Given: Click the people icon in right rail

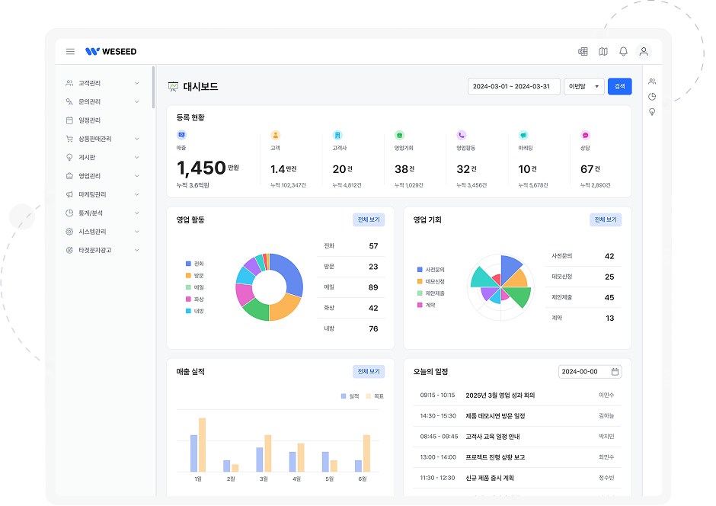Looking at the screenshot, I should pos(652,81).
